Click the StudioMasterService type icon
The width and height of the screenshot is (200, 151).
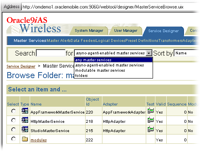25,129
